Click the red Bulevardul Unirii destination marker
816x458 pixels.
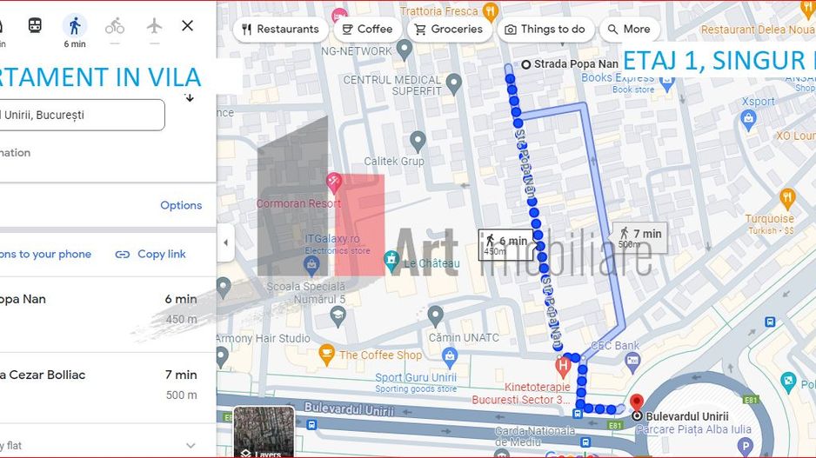[x=636, y=403]
